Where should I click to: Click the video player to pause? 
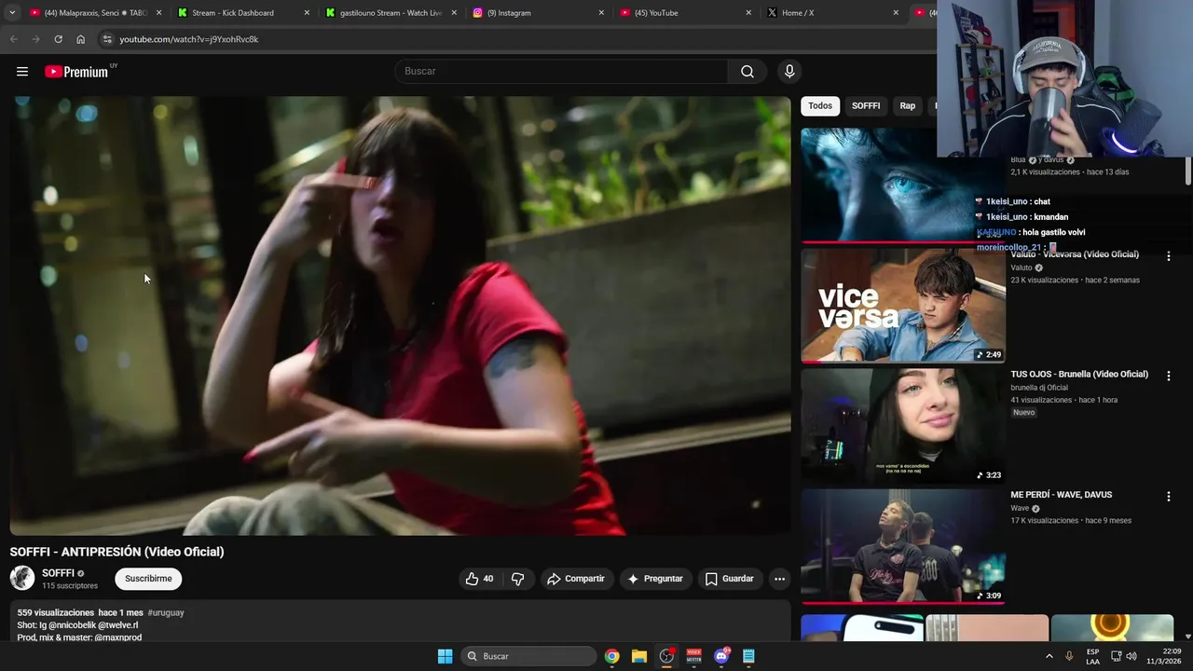point(400,316)
